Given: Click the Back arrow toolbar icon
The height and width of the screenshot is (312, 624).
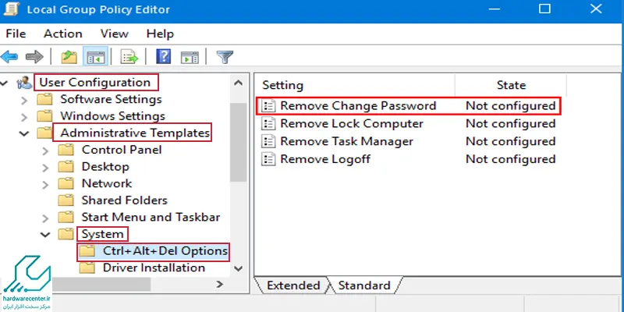Looking at the screenshot, I should [9, 57].
